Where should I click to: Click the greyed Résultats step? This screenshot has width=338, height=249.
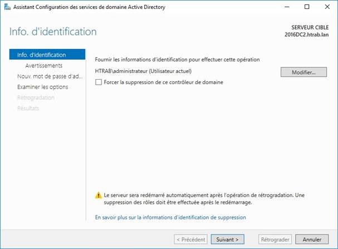(x=28, y=108)
